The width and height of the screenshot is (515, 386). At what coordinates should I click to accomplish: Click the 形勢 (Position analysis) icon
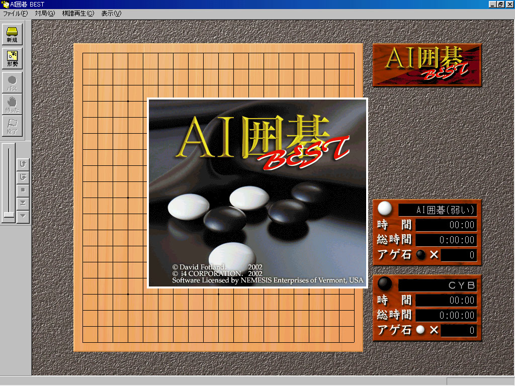(x=12, y=58)
